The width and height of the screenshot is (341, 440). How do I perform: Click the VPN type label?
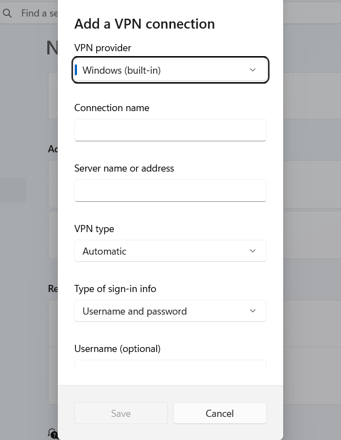tap(94, 229)
